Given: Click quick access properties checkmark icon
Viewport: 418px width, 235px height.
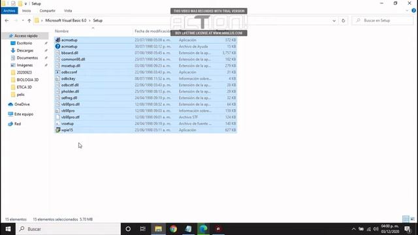Looking at the screenshot, I should click(x=13, y=3).
